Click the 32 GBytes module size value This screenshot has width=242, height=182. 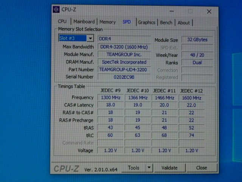(197, 39)
